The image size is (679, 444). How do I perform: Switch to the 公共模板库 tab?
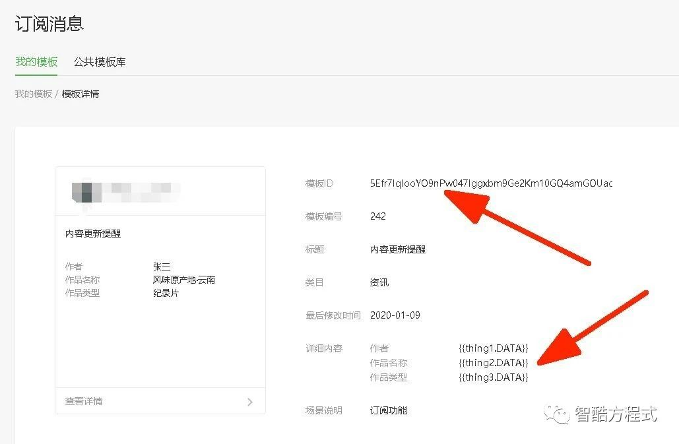pos(99,61)
